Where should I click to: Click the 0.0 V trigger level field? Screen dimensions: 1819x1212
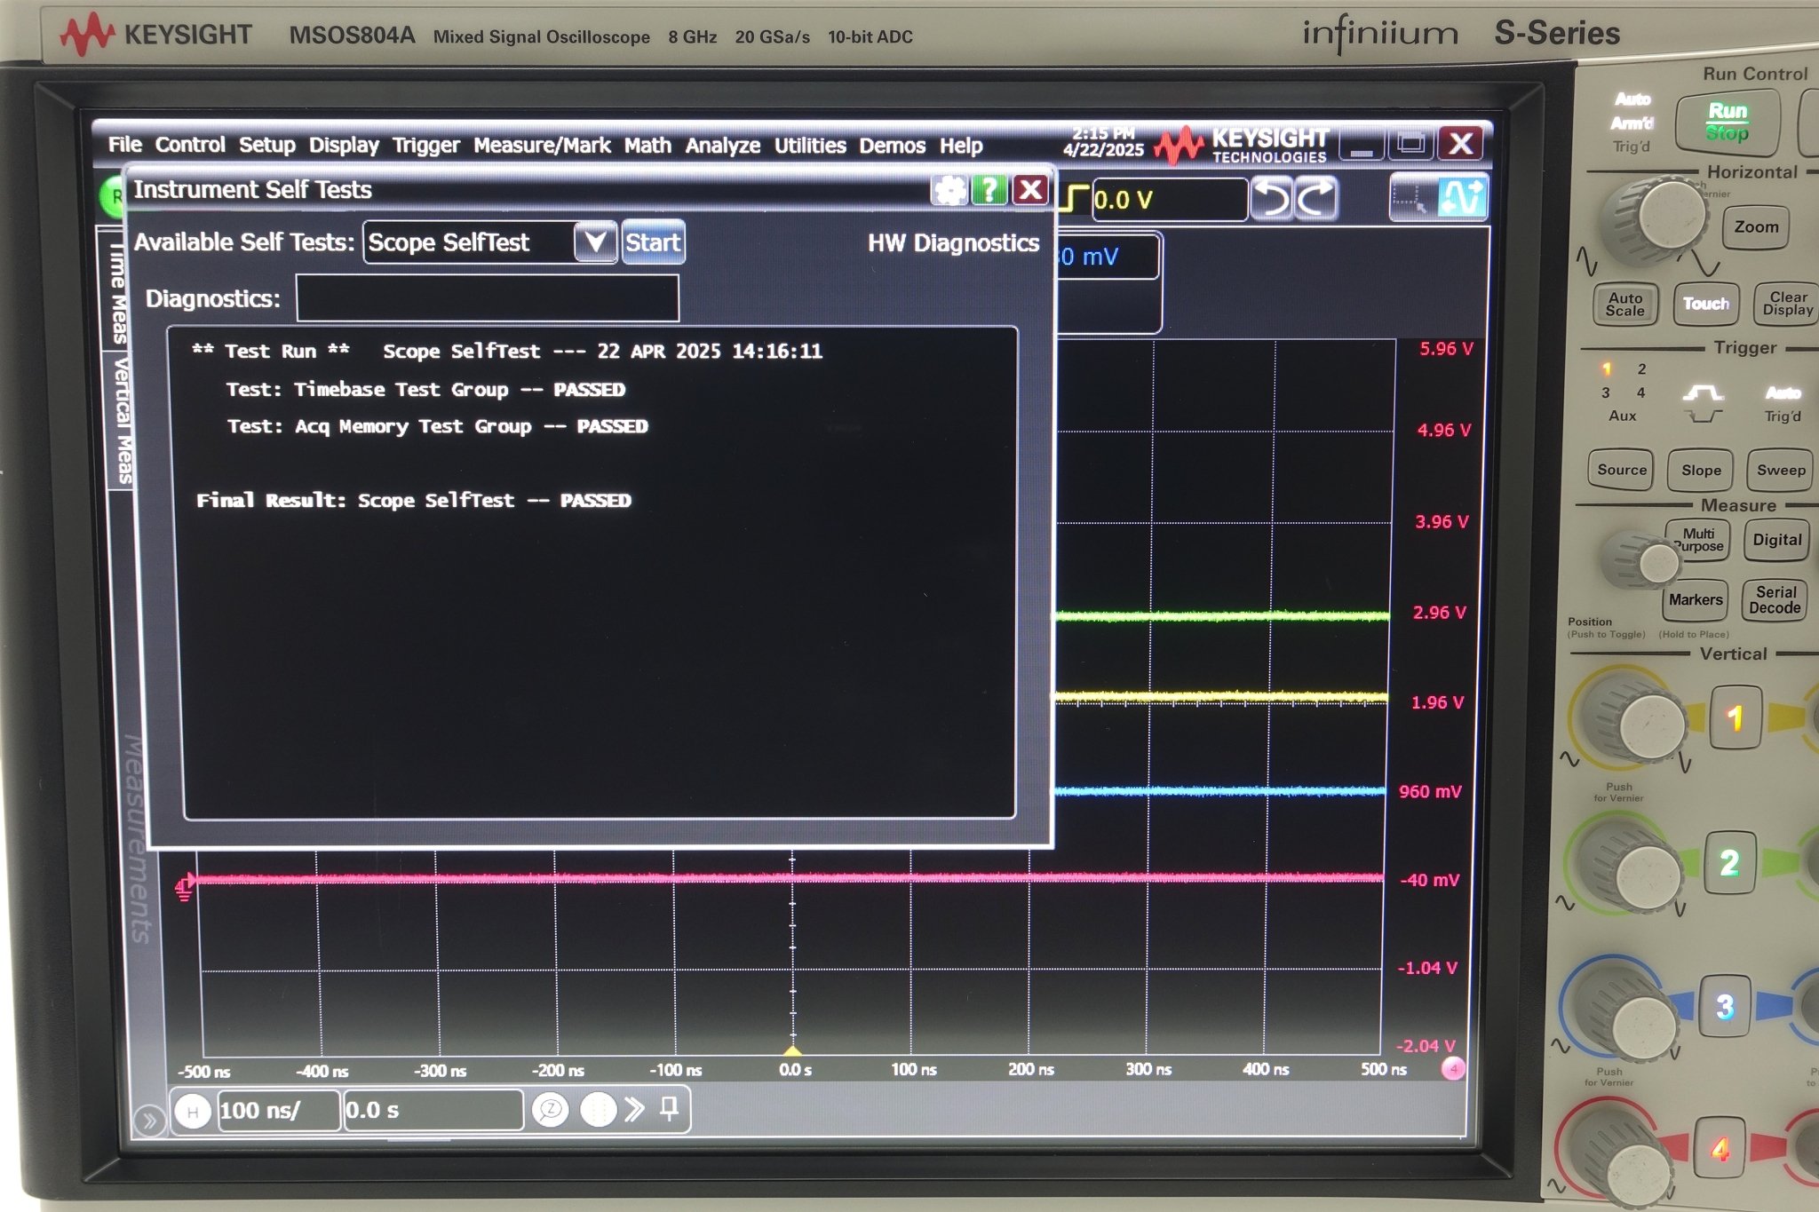click(x=1168, y=200)
